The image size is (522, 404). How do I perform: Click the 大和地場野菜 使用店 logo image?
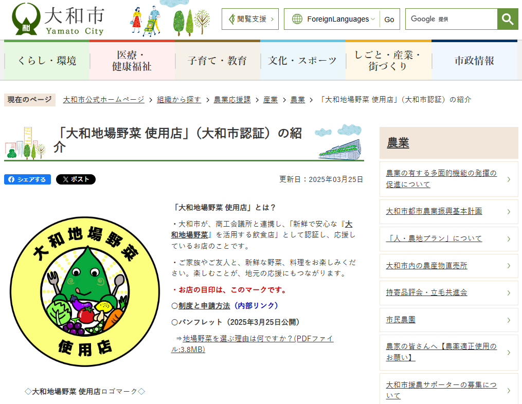click(84, 292)
